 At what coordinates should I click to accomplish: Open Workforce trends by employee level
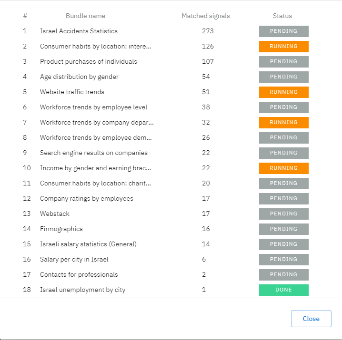pyautogui.click(x=93, y=107)
